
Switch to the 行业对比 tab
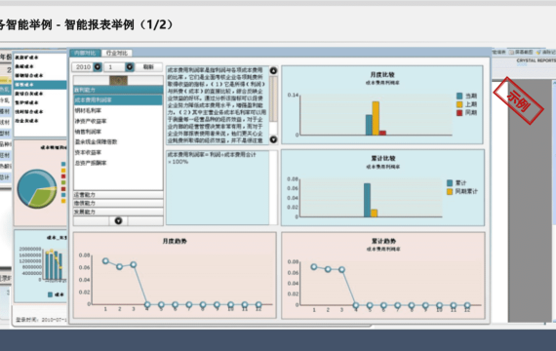117,53
